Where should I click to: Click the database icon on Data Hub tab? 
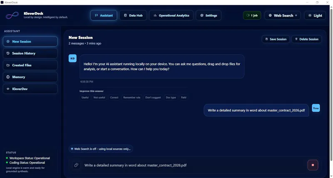pyautogui.click(x=125, y=15)
